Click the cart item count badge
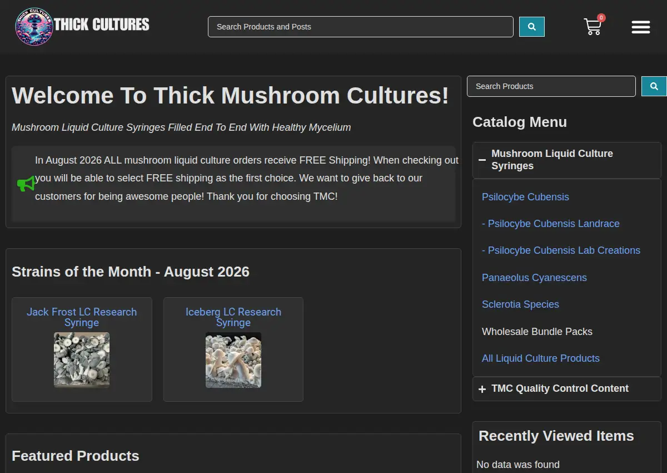Screen dimensions: 667x473 [601, 18]
